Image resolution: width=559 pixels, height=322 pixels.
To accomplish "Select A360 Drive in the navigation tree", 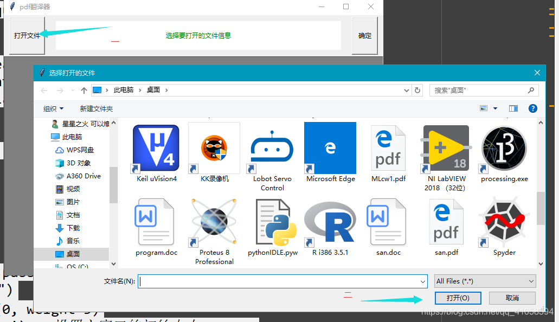I will [x=78, y=176].
